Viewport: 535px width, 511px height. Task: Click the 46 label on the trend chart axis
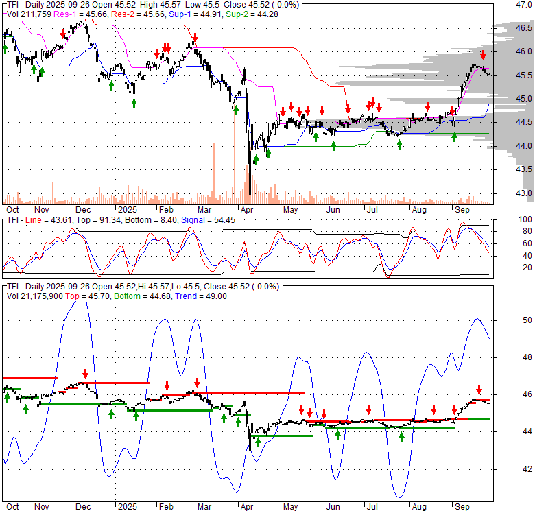527,394
